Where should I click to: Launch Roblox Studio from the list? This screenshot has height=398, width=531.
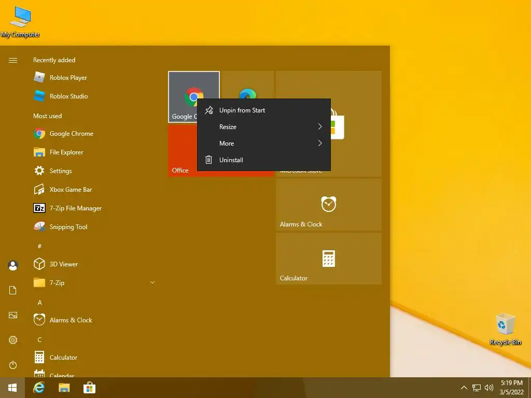(95, 96)
